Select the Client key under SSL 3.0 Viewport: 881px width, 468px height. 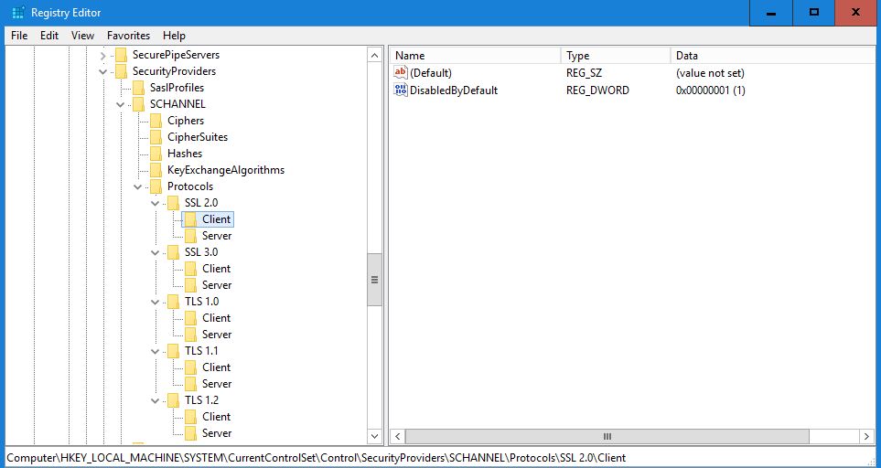pos(216,269)
